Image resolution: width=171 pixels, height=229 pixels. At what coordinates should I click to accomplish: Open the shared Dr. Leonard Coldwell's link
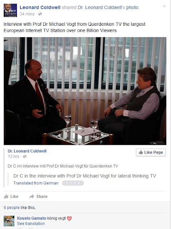[101, 8]
